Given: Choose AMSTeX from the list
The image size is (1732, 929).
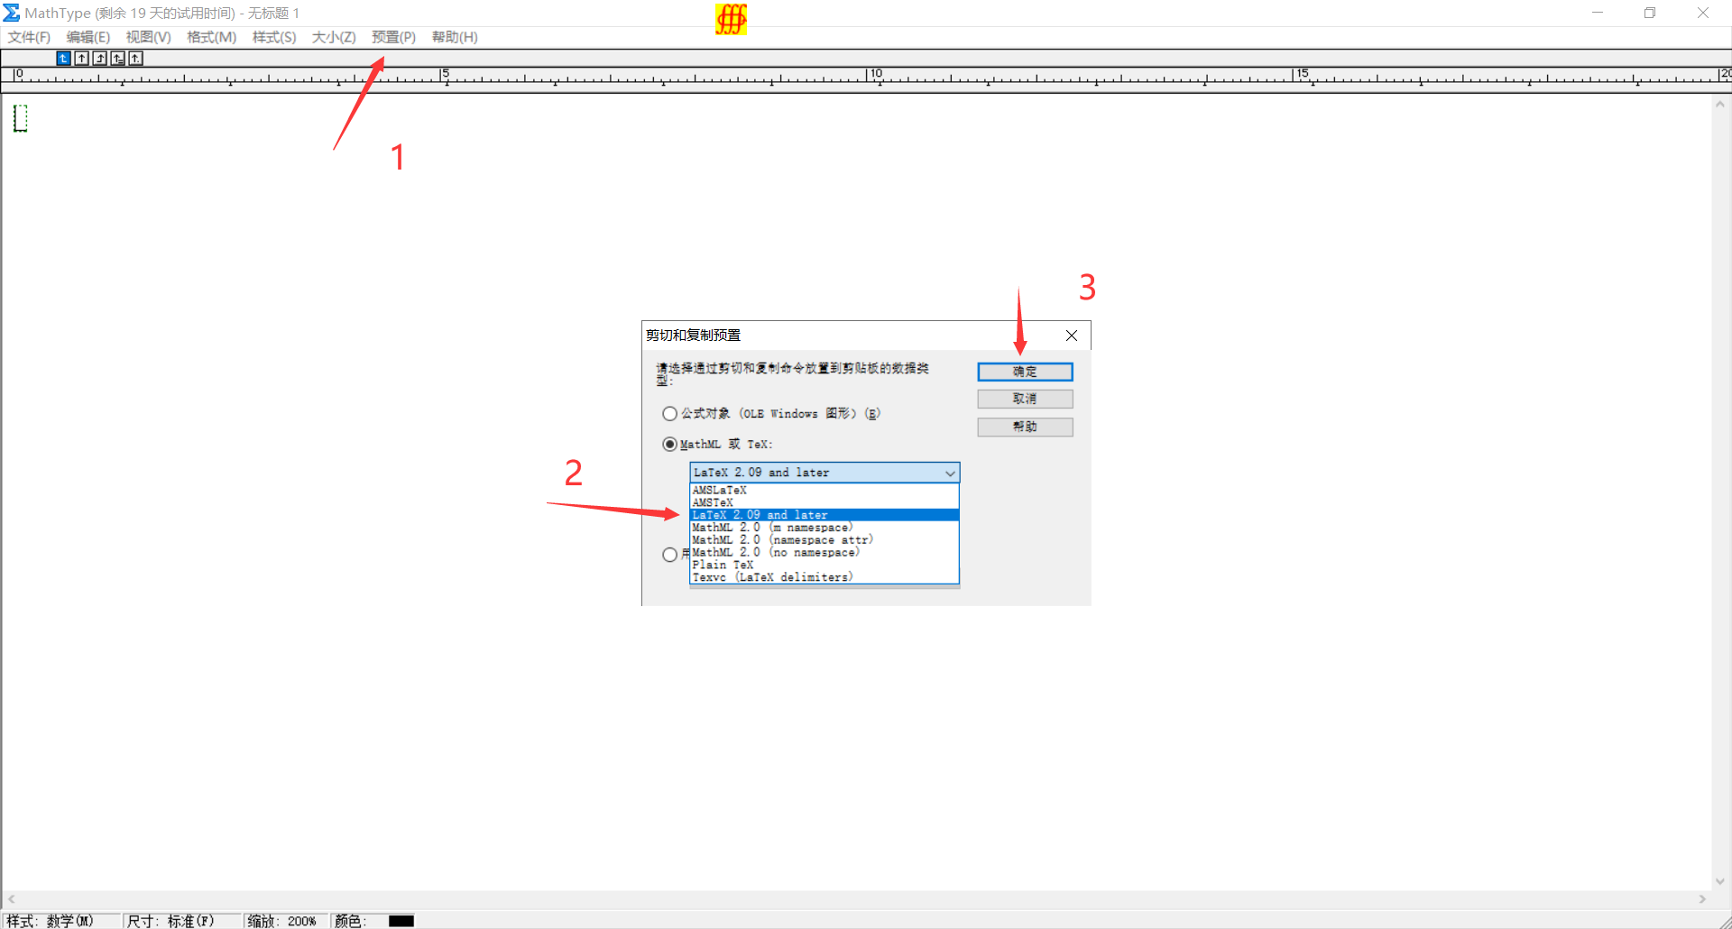Looking at the screenshot, I should click(824, 503).
